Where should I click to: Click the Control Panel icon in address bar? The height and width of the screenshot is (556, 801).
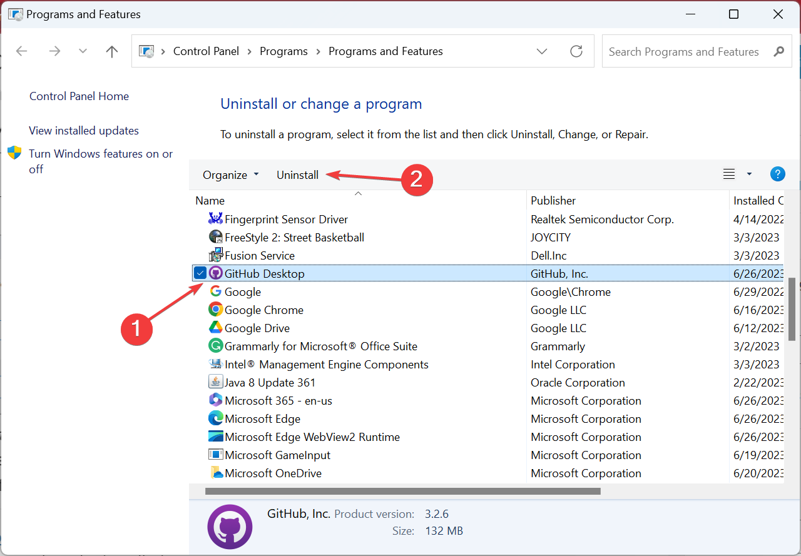[x=146, y=51]
